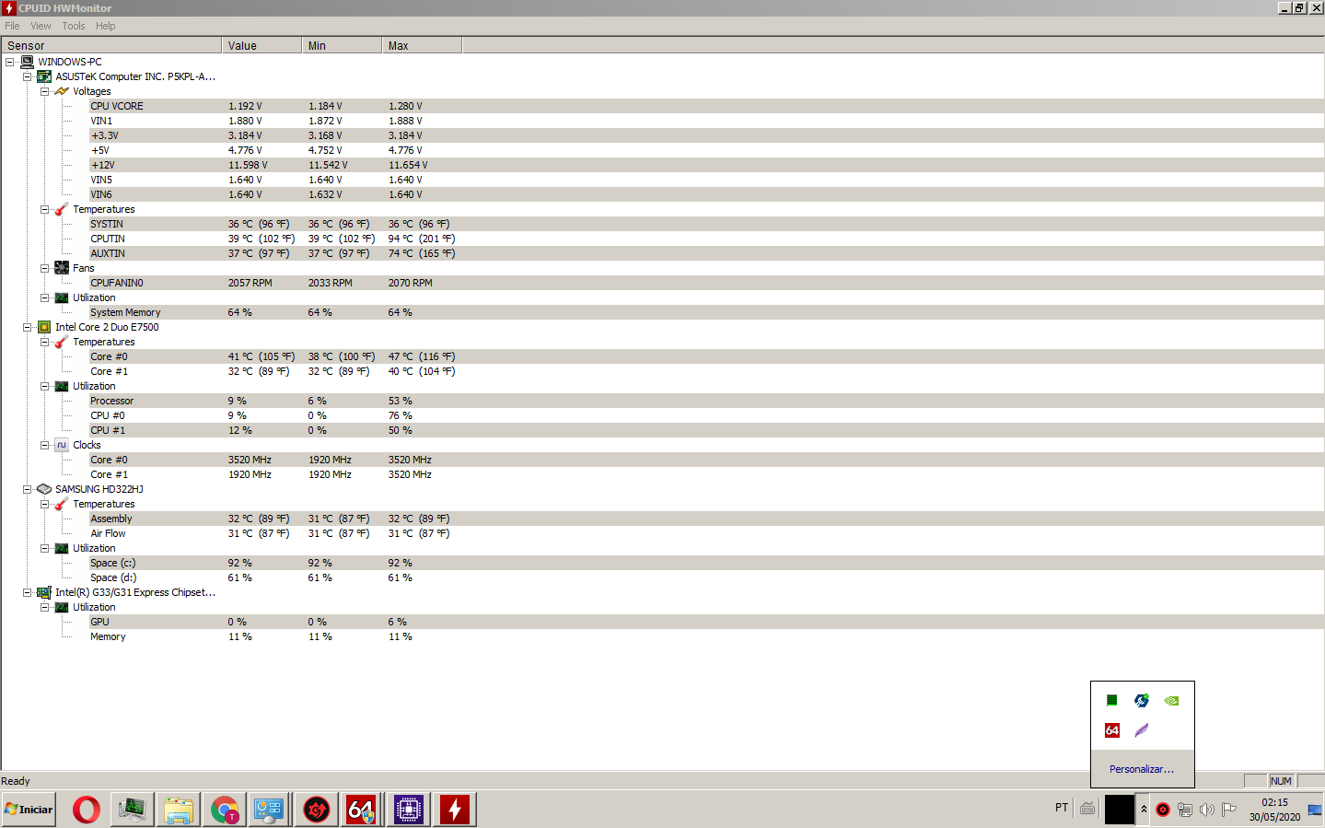Click the Sensor column header

(x=110, y=45)
